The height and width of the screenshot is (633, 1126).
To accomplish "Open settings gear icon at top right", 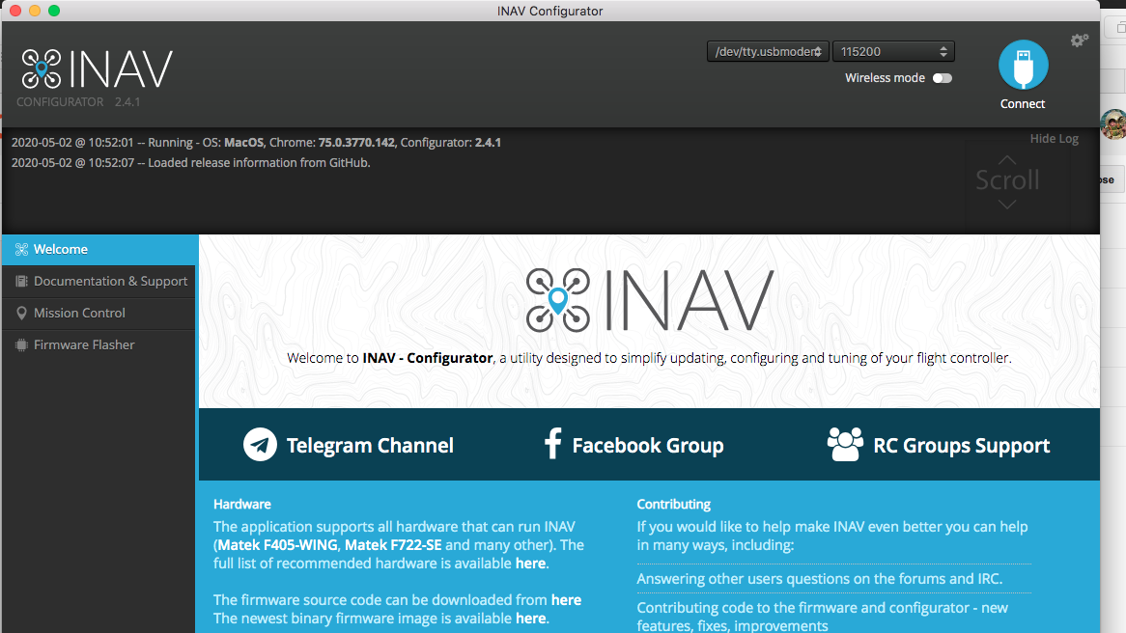I will (1079, 41).
